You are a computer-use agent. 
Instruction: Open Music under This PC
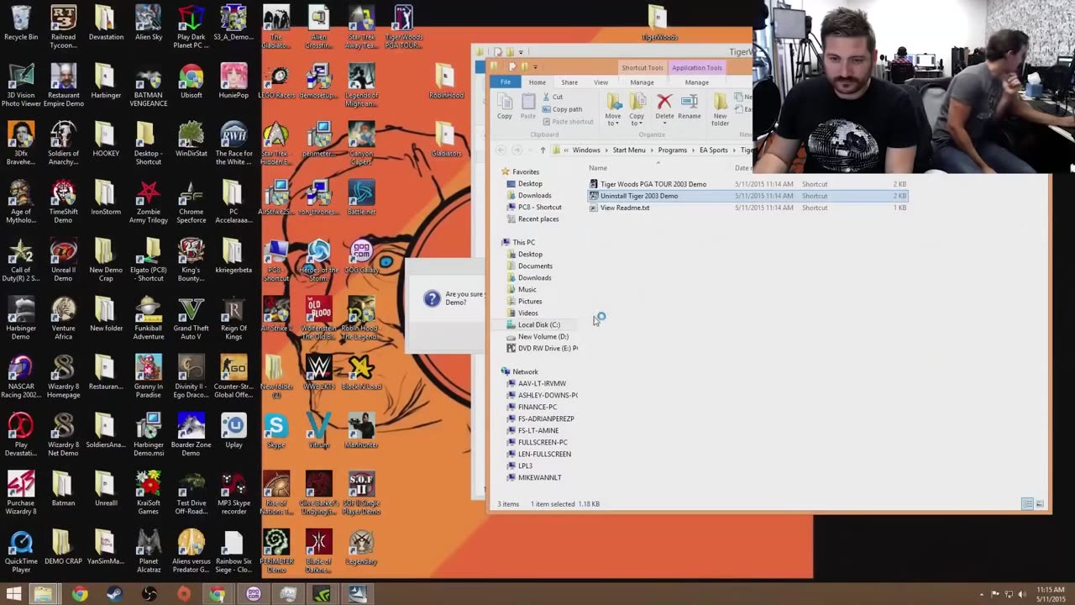[x=527, y=290]
